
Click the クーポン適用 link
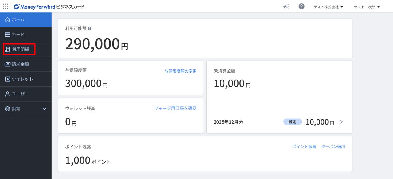click(x=333, y=147)
